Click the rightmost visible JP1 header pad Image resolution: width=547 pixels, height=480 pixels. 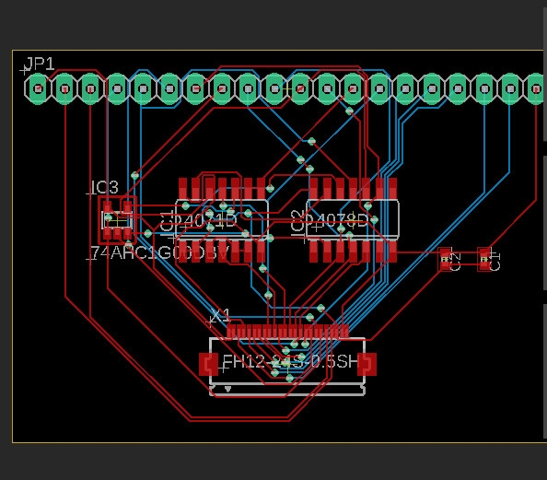click(536, 89)
